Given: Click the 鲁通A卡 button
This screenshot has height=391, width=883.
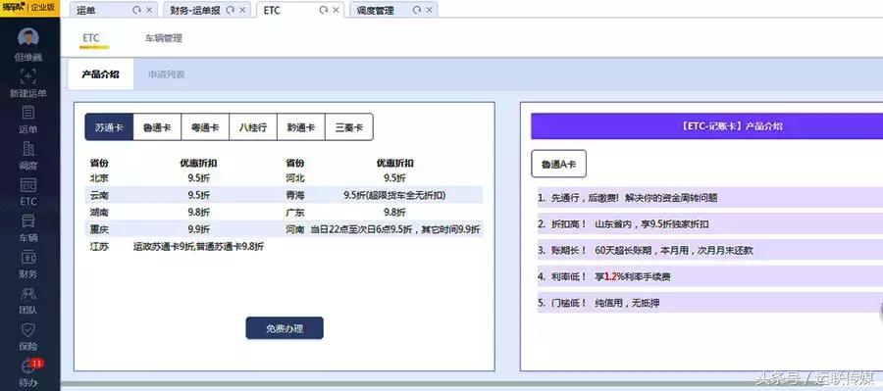Looking at the screenshot, I should click(x=558, y=165).
